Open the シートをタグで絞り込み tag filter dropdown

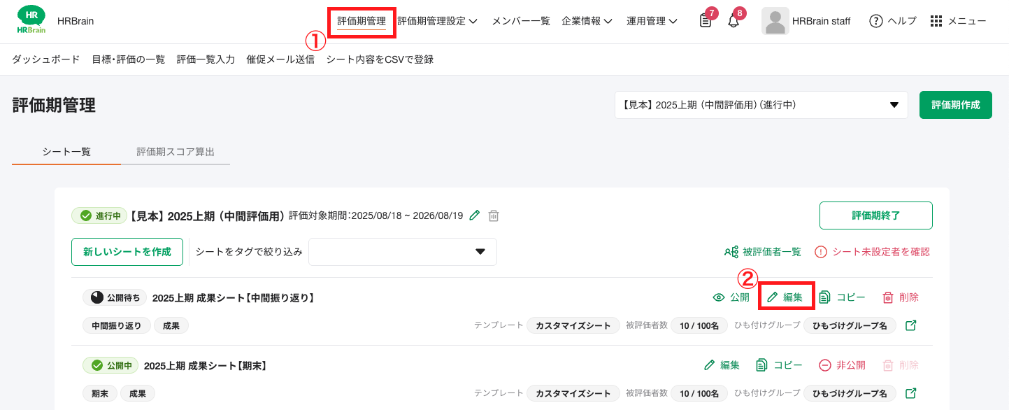(x=402, y=251)
